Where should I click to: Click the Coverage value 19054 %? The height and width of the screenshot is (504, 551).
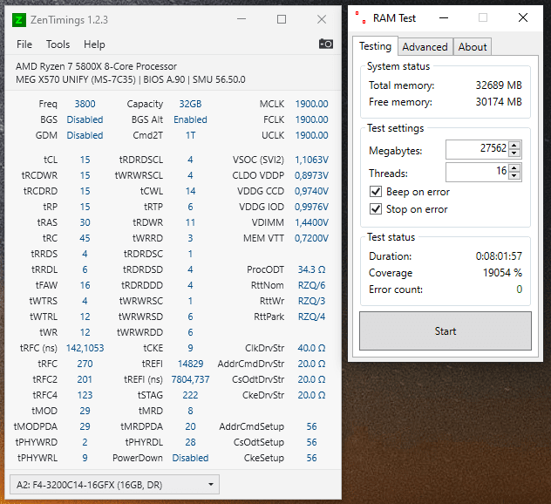click(x=502, y=273)
